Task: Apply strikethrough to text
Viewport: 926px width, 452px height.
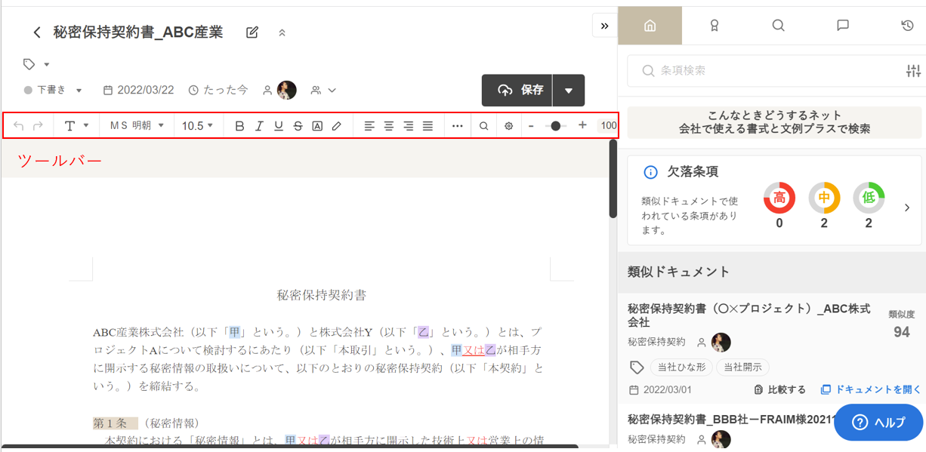Action: click(298, 126)
